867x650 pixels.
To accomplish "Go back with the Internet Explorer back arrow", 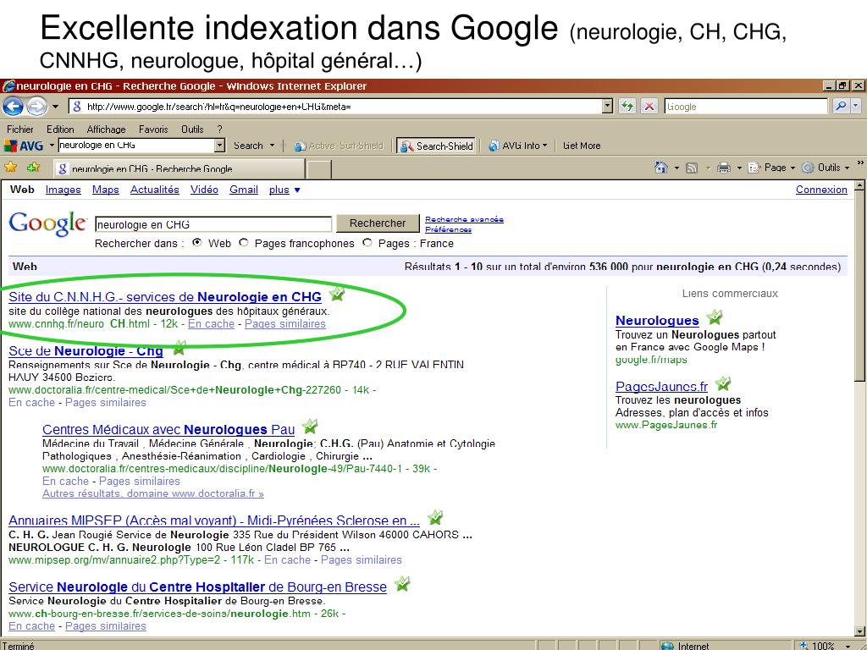I will [13, 106].
